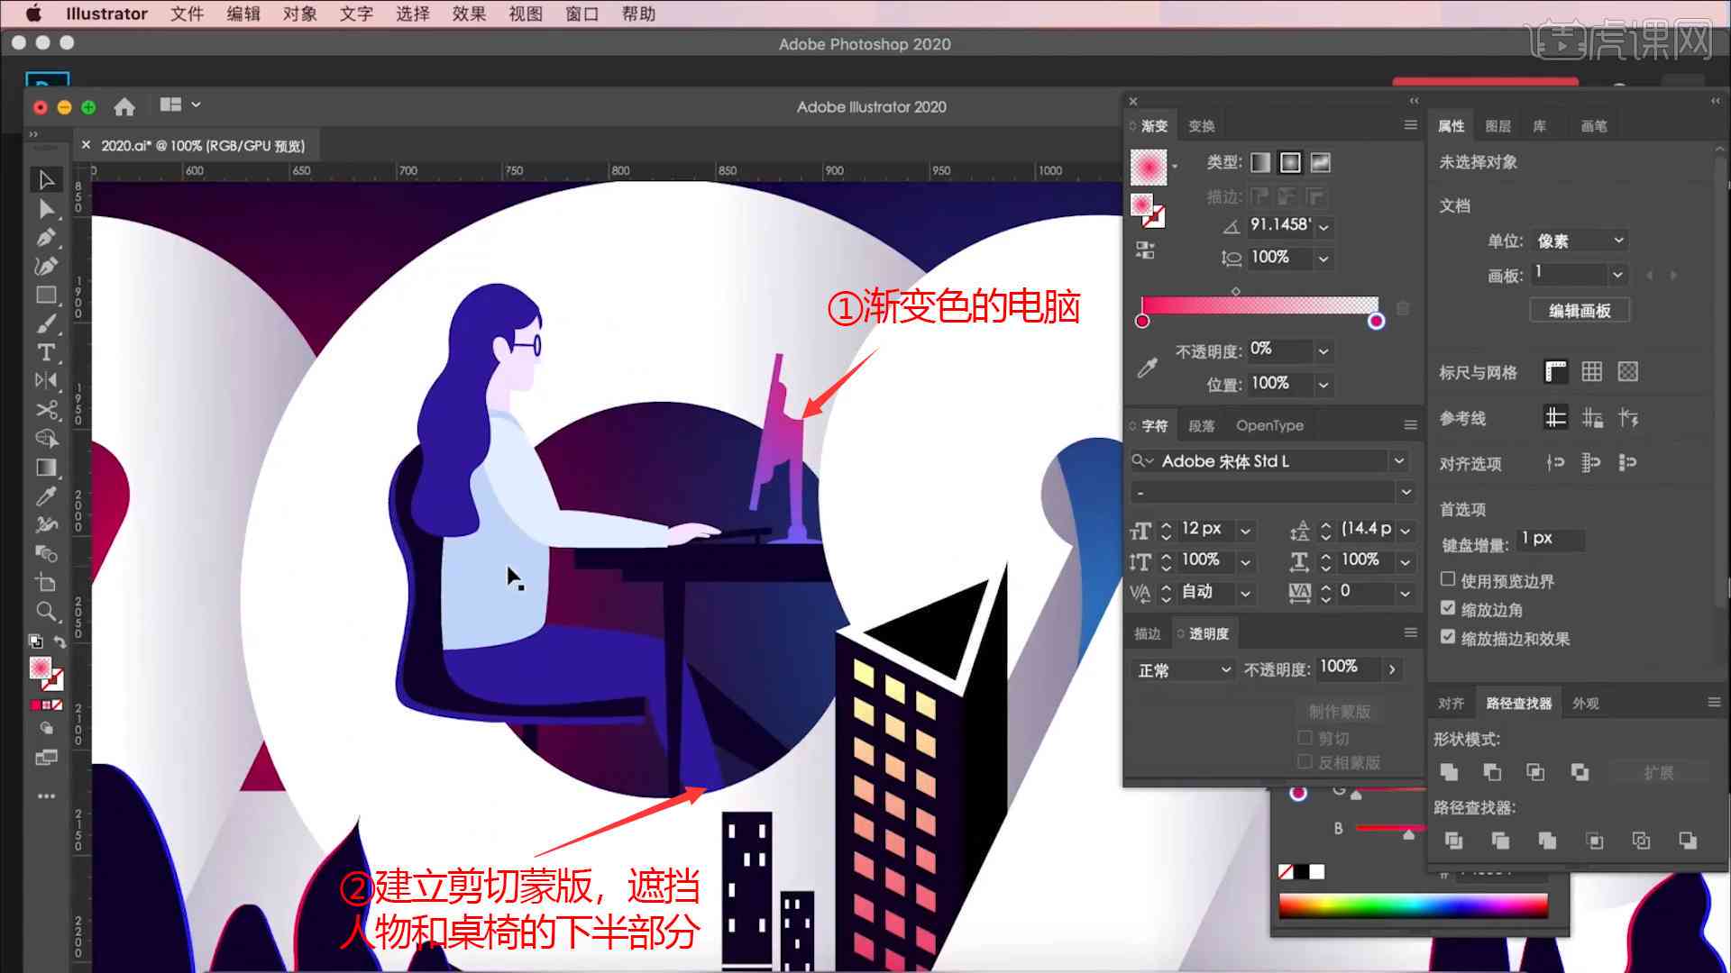Select the Zoom tool

[x=46, y=612]
